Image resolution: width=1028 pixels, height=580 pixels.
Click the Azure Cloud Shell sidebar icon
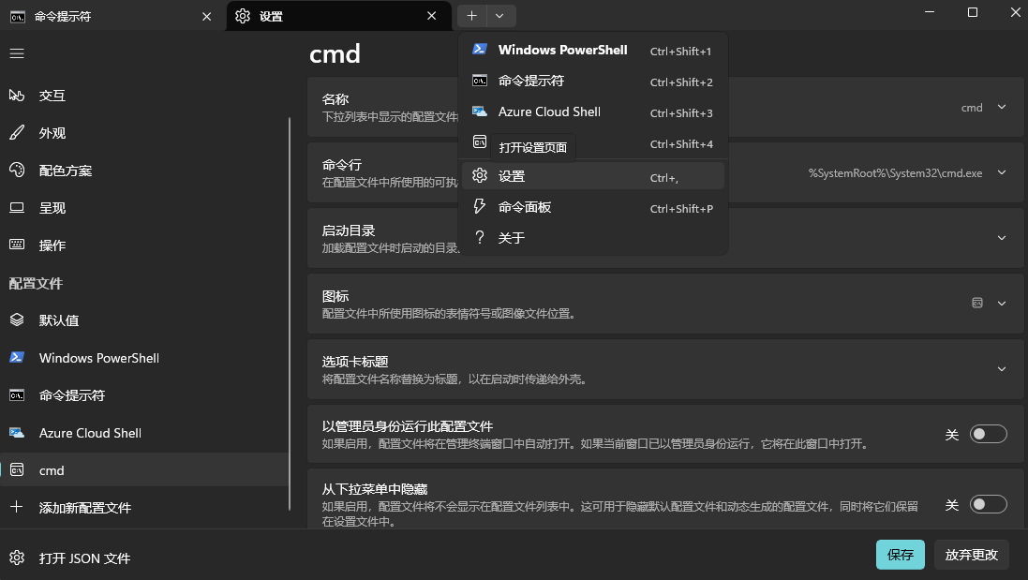click(x=17, y=433)
